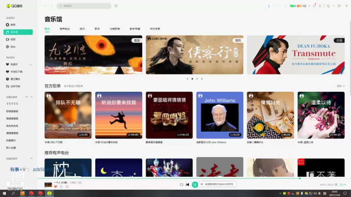351x197 pixels.
Task: Switch to the 有声电台 audio radio tab
Action: (x=64, y=29)
